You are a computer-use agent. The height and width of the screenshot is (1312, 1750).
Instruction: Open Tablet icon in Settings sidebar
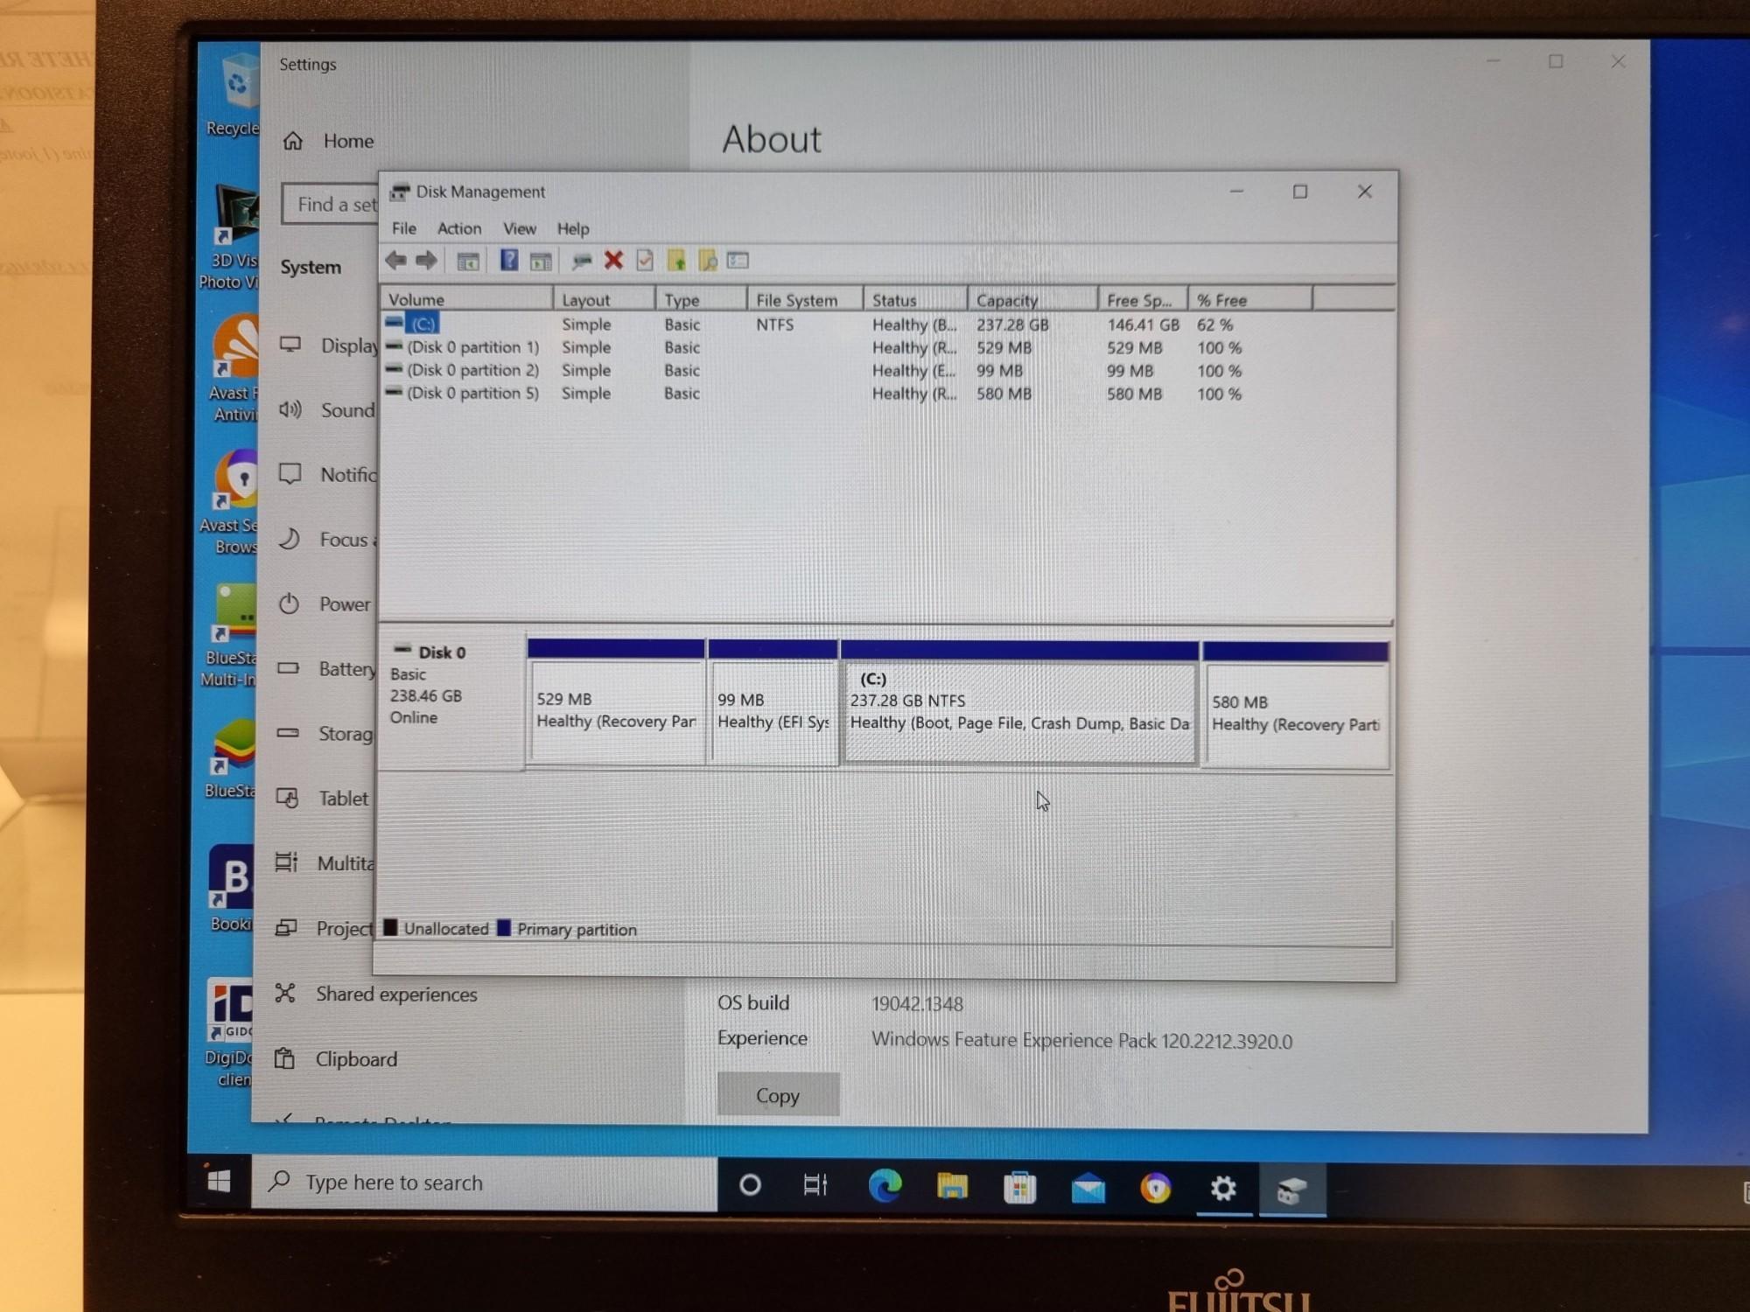287,798
